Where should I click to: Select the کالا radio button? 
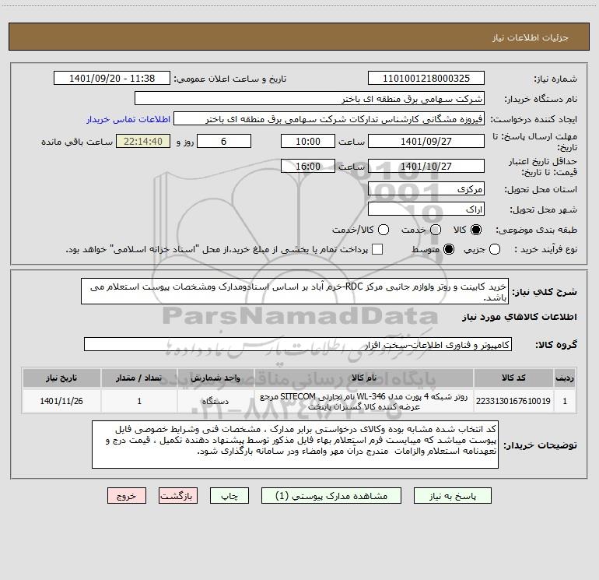(x=476, y=230)
